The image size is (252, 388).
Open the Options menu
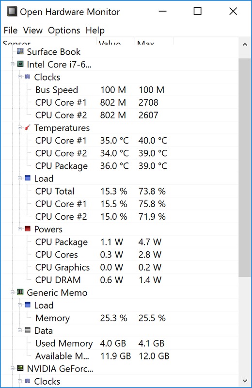click(x=64, y=31)
